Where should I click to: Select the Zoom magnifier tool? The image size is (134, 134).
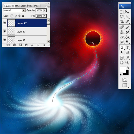(x=127, y=62)
